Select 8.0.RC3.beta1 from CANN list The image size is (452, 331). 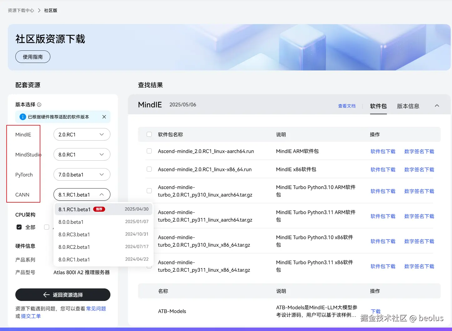tap(104, 234)
